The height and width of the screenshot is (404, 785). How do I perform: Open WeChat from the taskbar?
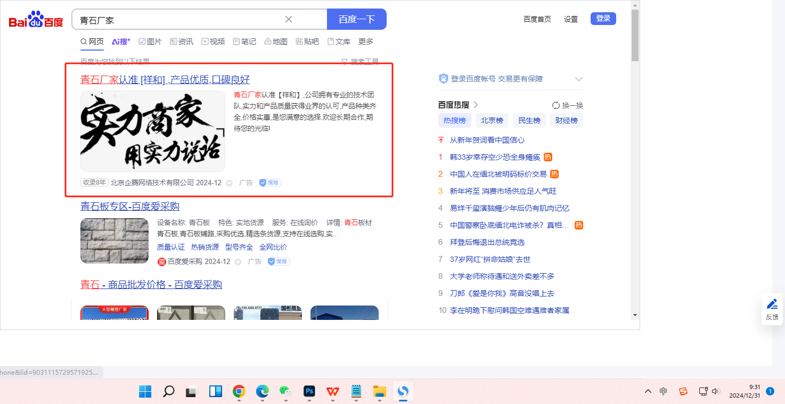286,392
